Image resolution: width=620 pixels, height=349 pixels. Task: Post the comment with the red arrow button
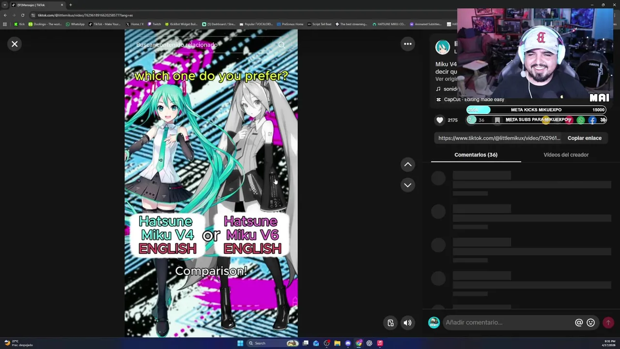point(608,322)
